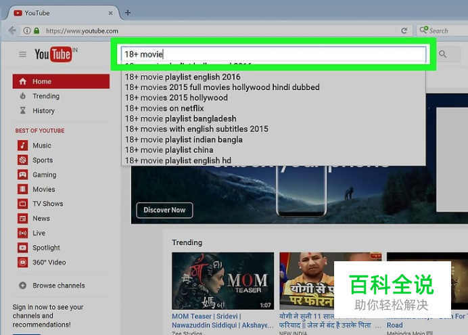Select Home in the sidebar
Screen dimensions: 468x335
click(61, 81)
